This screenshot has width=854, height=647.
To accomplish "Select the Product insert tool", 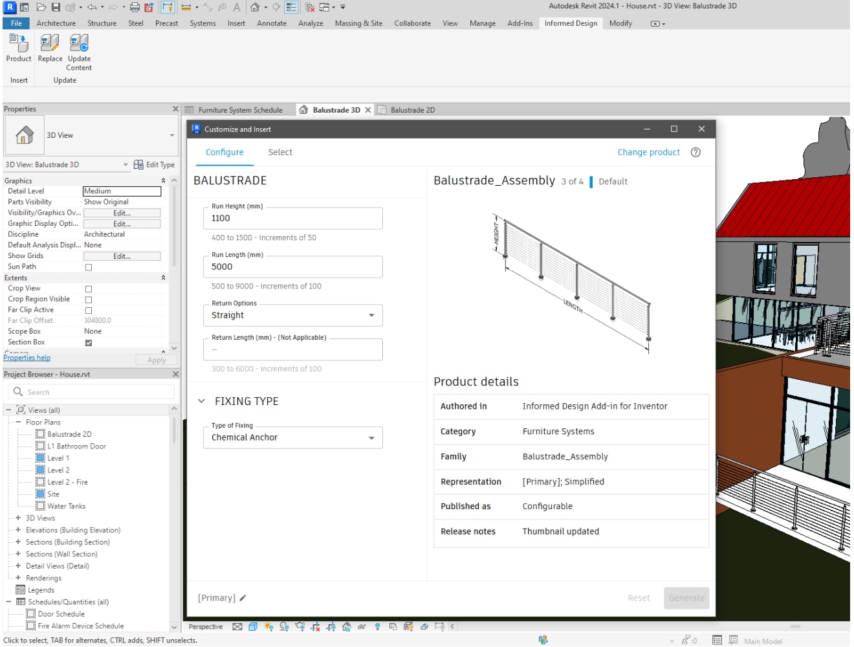I will 17,52.
